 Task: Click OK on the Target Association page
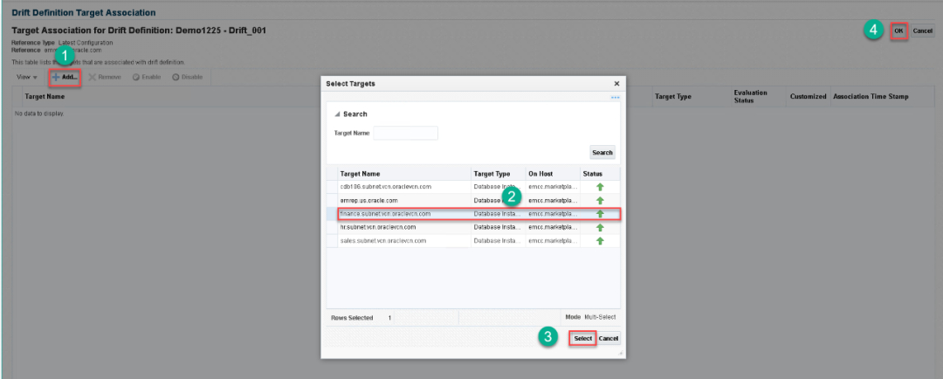tap(898, 31)
